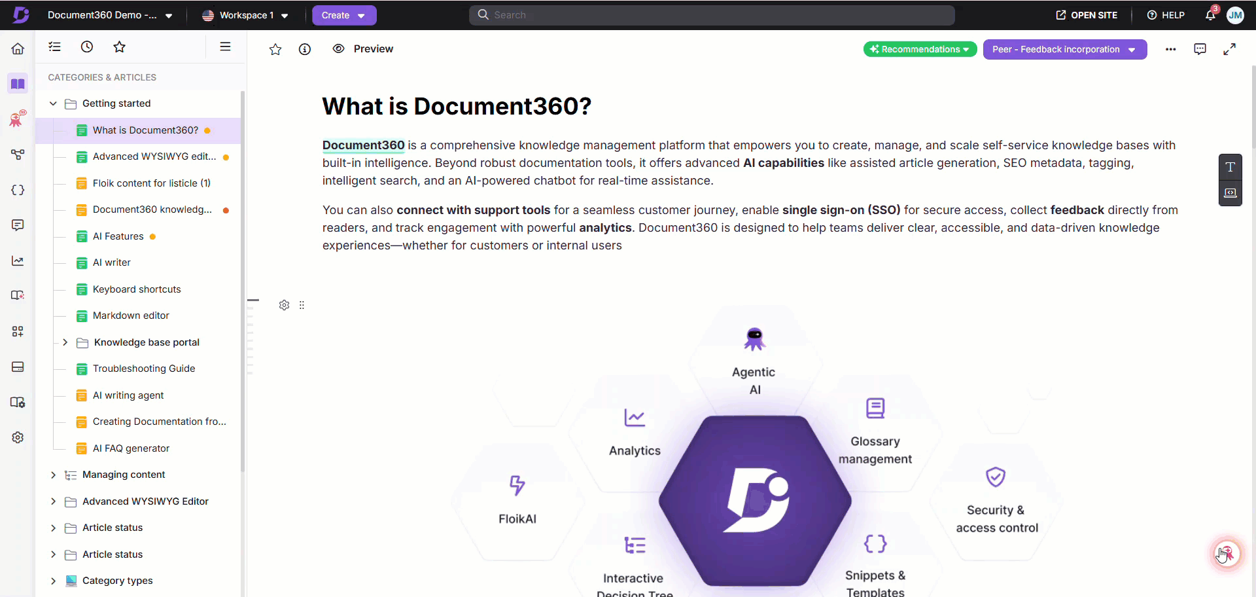Open the Analytics chart icon in sidebar
The image size is (1256, 597).
pos(18,261)
